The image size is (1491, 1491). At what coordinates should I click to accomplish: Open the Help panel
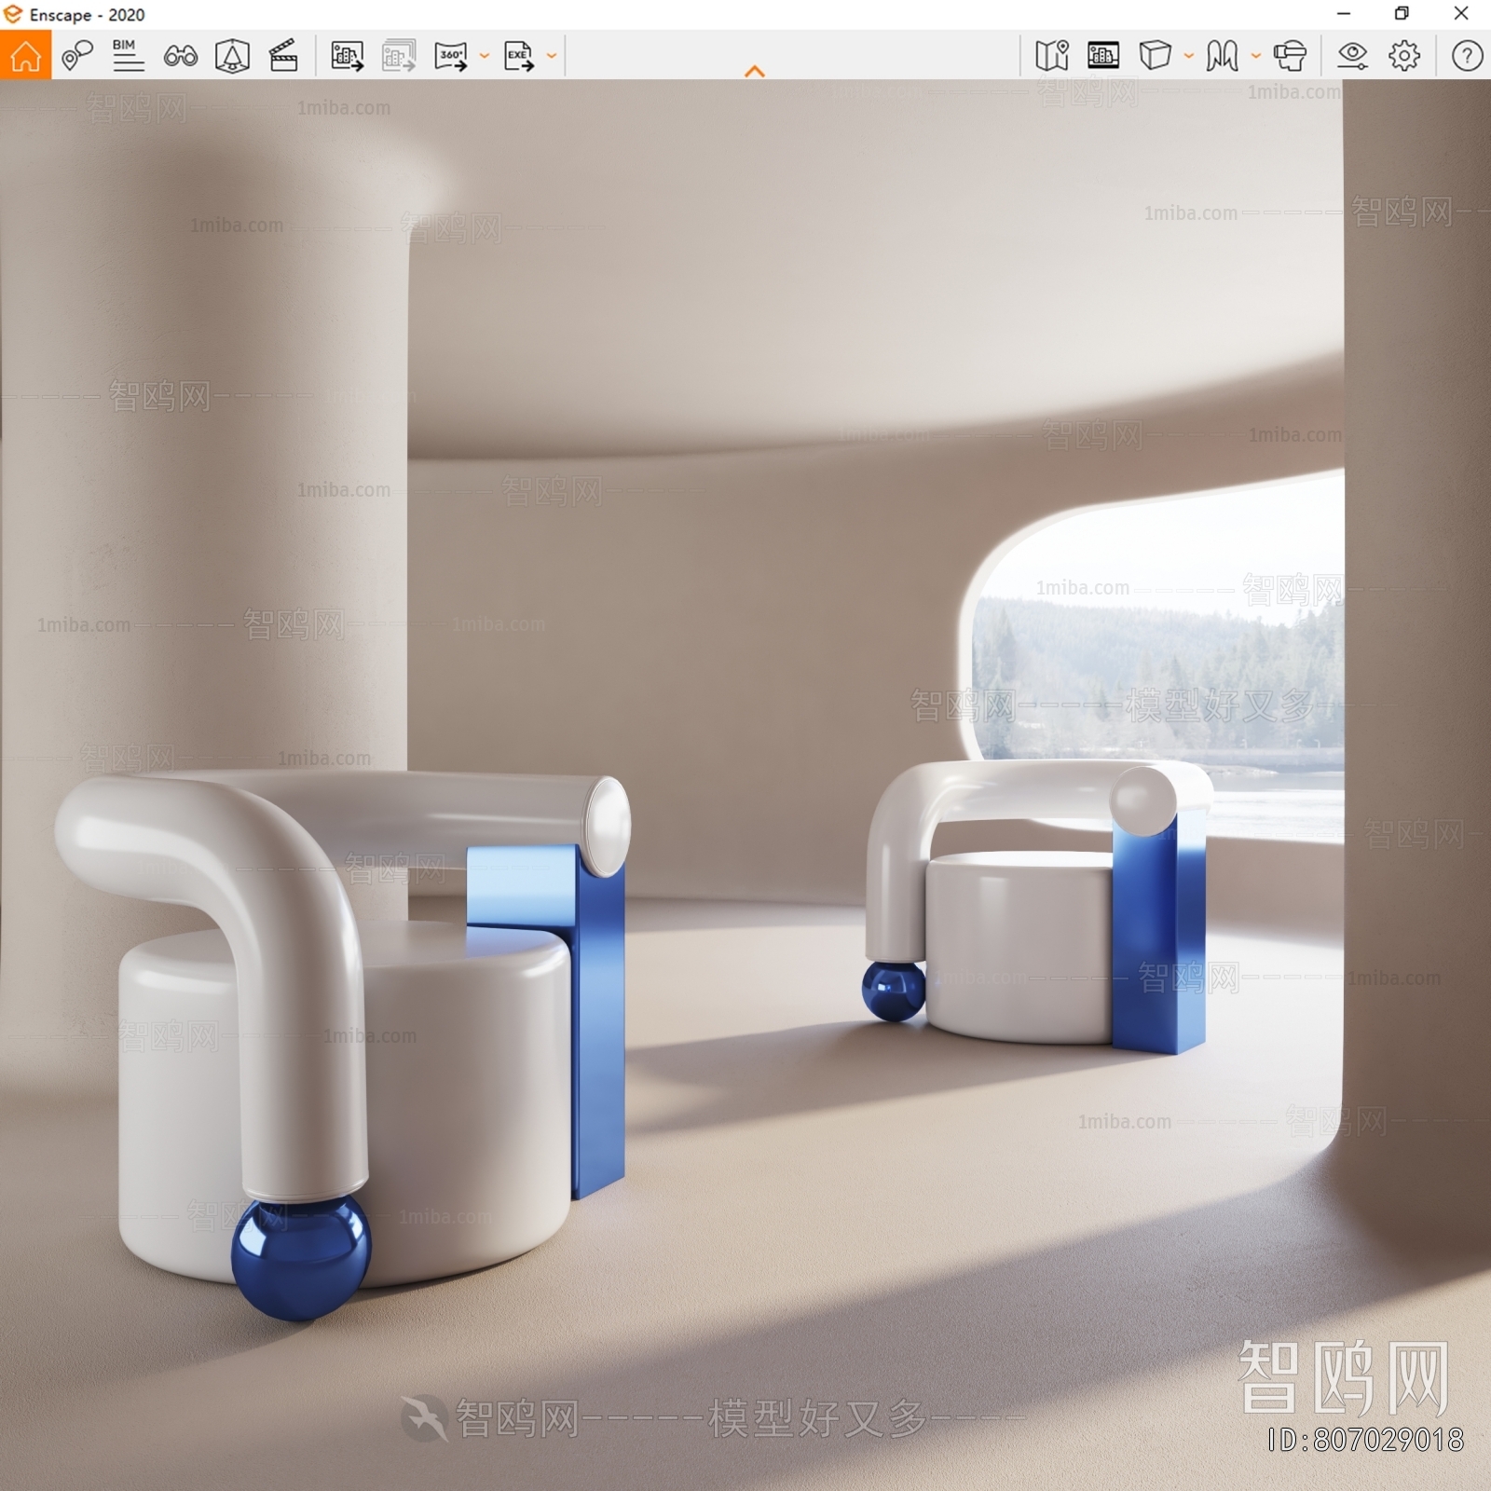pyautogui.click(x=1467, y=56)
